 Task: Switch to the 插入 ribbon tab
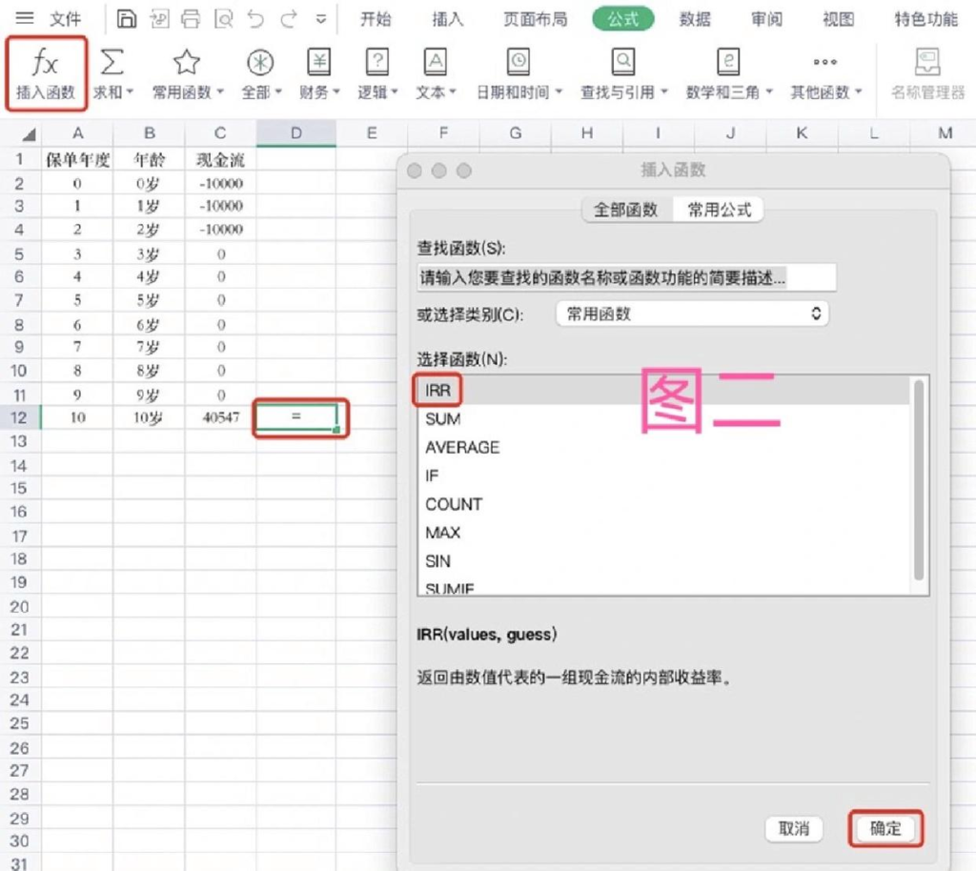pos(448,19)
